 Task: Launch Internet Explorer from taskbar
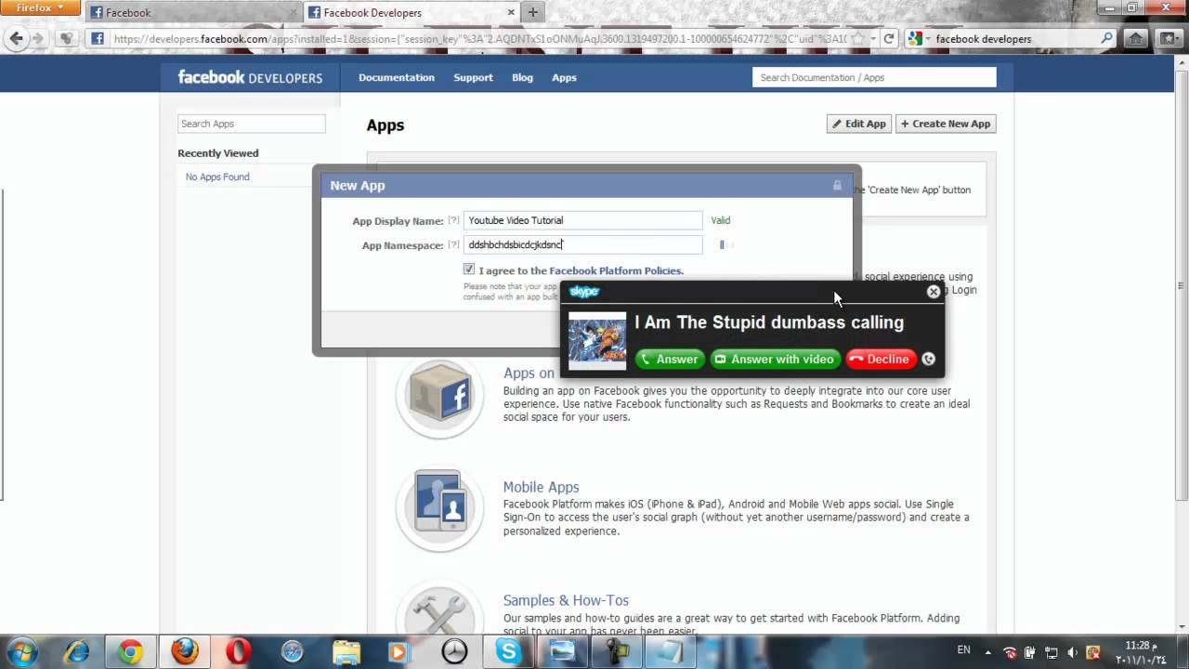pos(76,652)
